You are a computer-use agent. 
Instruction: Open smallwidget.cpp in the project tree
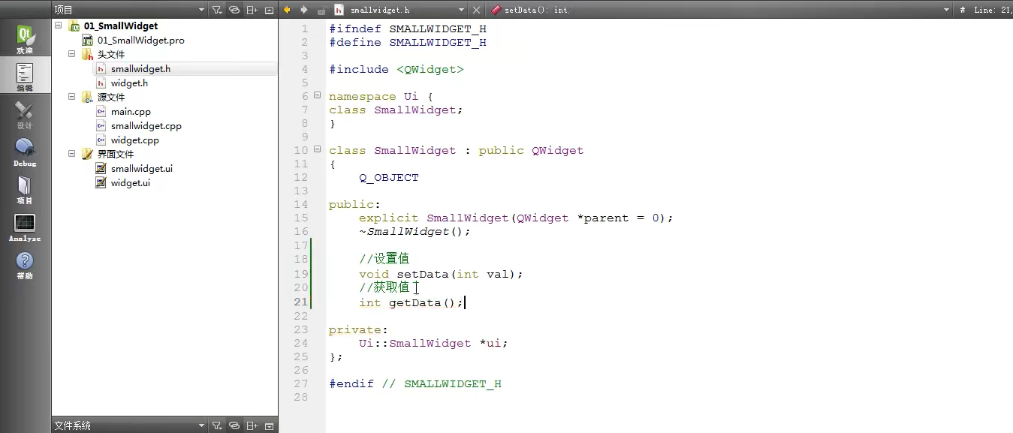[x=146, y=126]
